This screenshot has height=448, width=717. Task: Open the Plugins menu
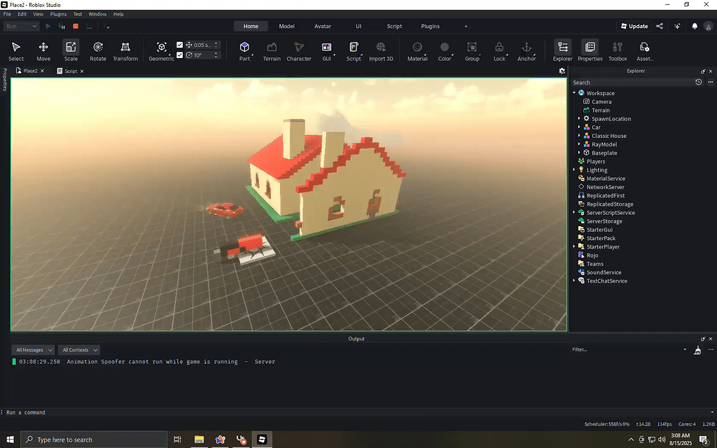(x=58, y=13)
